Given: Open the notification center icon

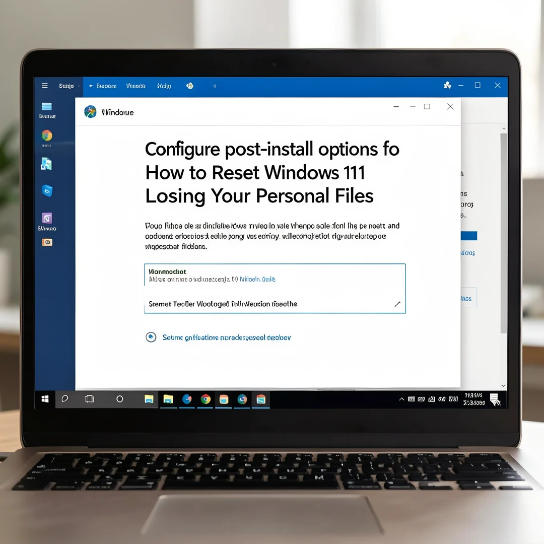Looking at the screenshot, I should (x=495, y=399).
